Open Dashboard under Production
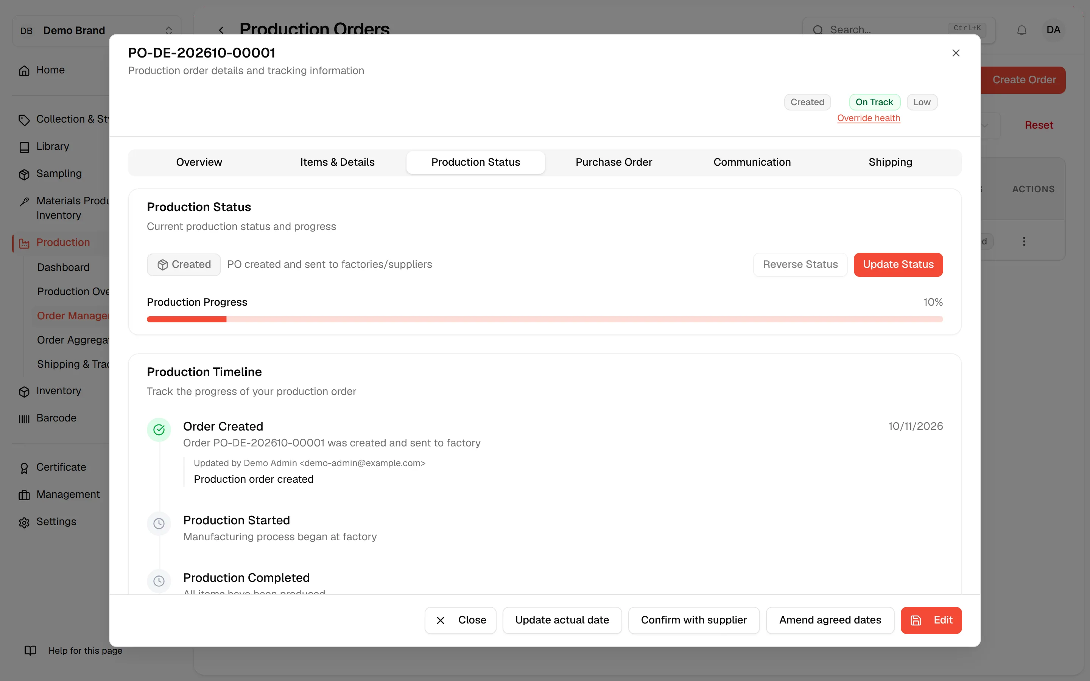The height and width of the screenshot is (681, 1090). click(64, 267)
